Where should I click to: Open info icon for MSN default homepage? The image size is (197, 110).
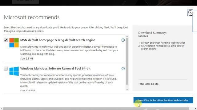point(123,40)
